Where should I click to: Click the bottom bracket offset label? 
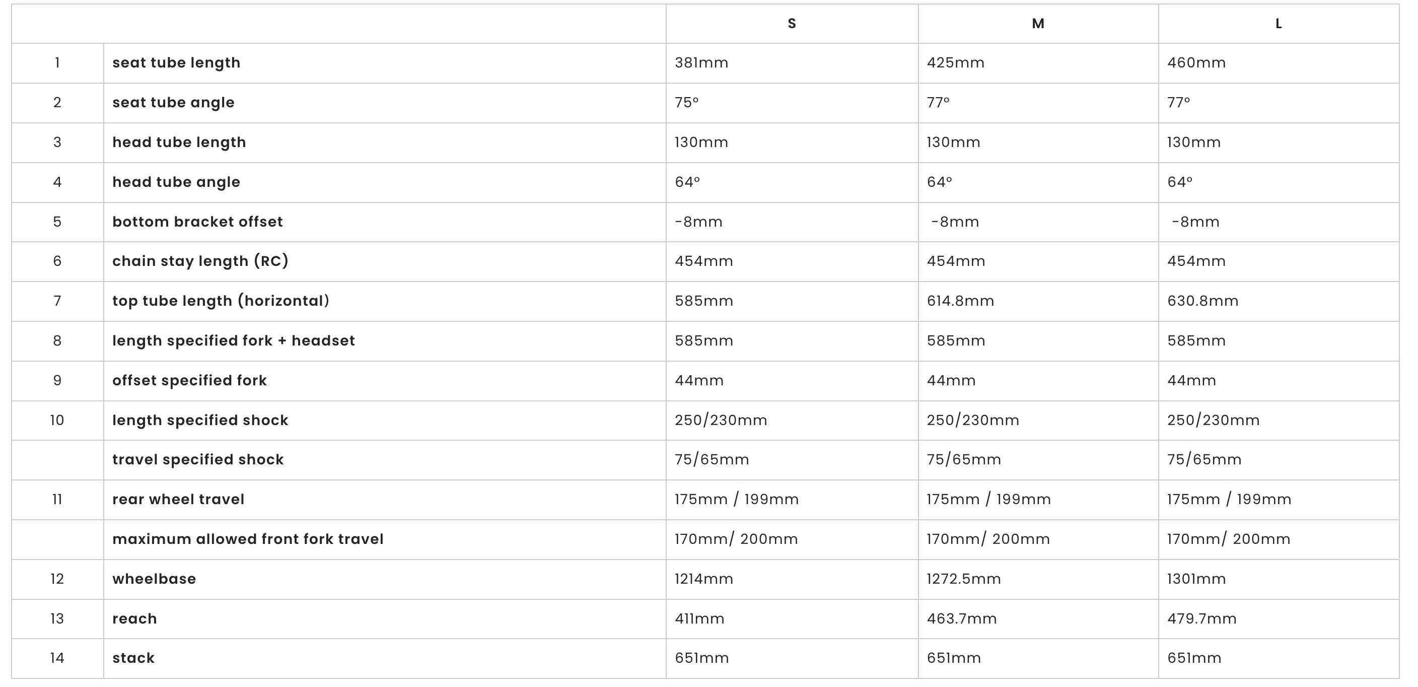click(197, 222)
